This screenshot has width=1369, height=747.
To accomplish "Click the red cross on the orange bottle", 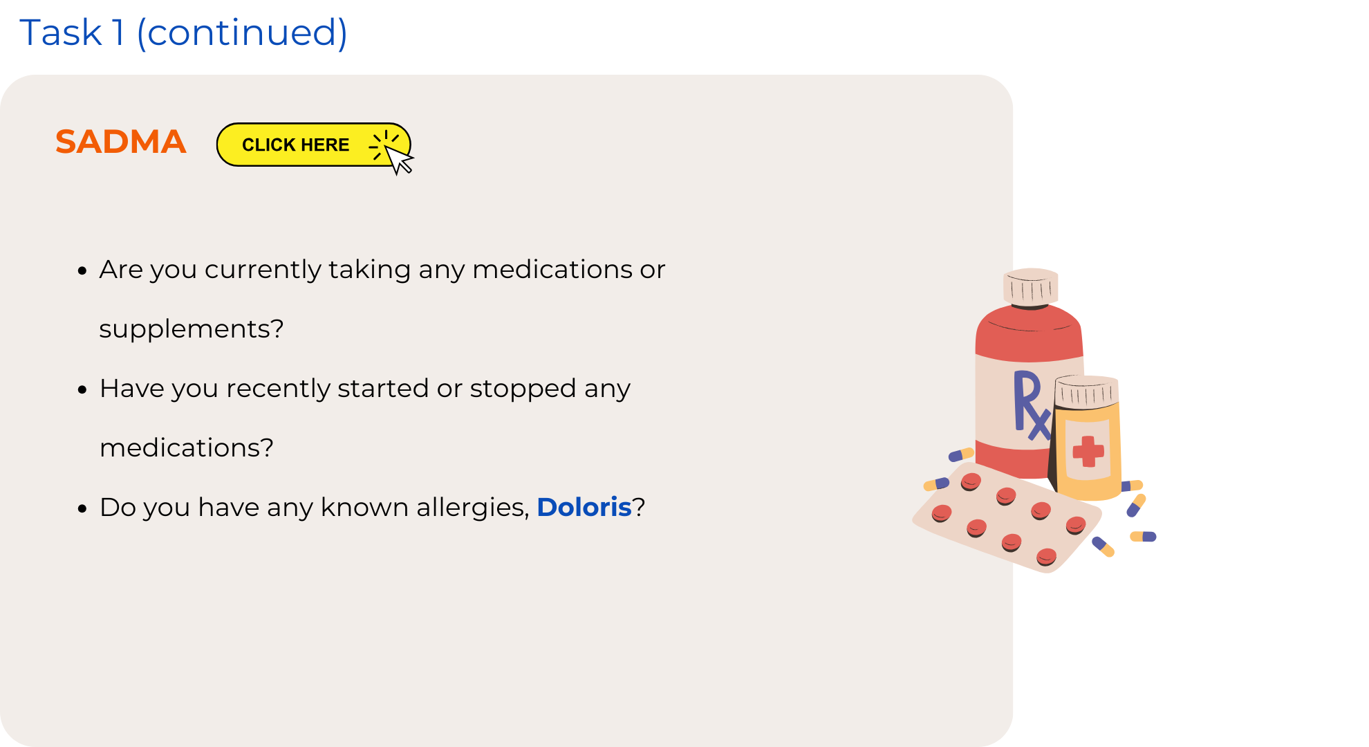I will point(1088,451).
